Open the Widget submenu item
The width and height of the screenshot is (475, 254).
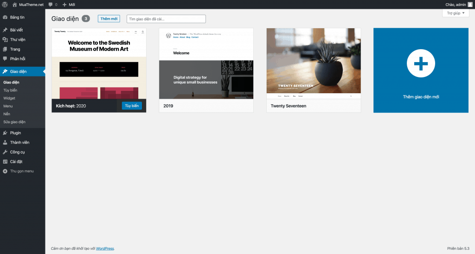pos(9,98)
